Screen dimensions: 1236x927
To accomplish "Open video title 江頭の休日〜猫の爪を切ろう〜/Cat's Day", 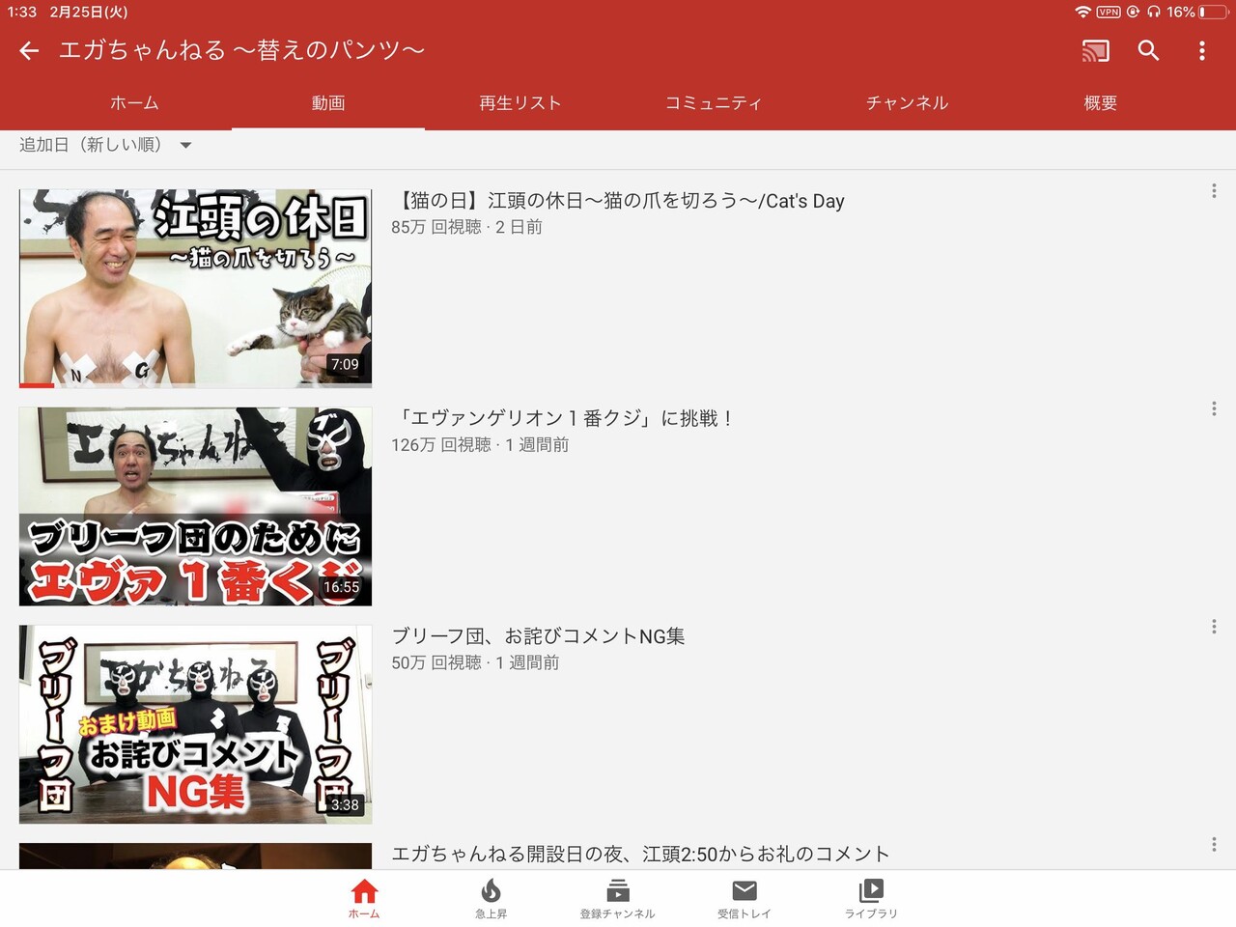I will 618,201.
